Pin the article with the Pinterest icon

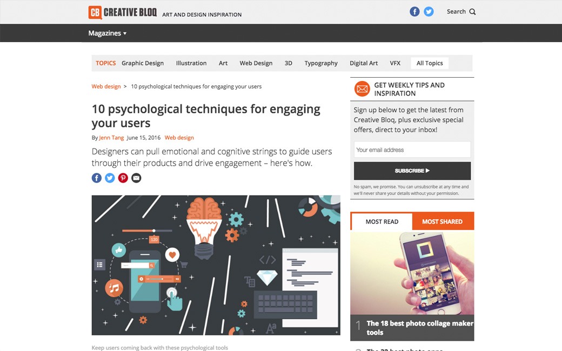pyautogui.click(x=123, y=178)
